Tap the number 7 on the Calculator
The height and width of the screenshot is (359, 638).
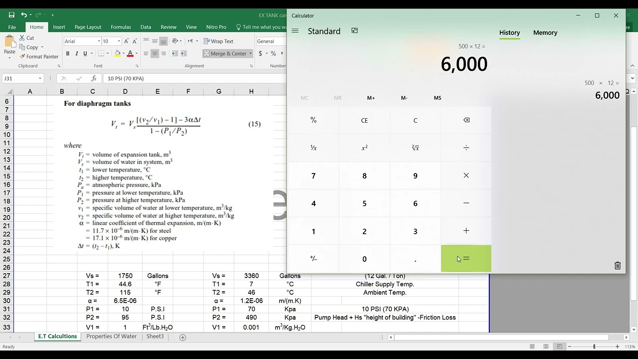pos(314,176)
